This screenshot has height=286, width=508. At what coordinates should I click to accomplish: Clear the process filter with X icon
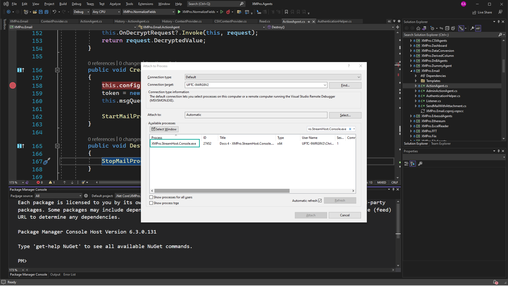tap(350, 129)
